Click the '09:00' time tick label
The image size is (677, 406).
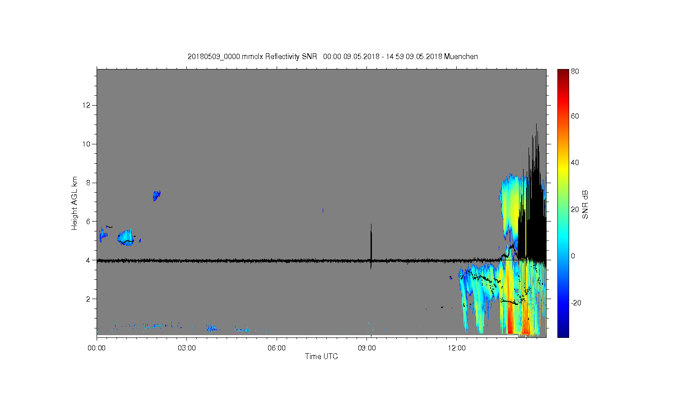[x=366, y=348]
